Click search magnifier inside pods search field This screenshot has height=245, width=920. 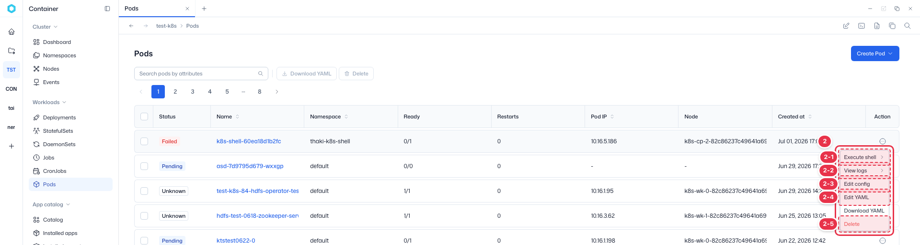tap(261, 74)
